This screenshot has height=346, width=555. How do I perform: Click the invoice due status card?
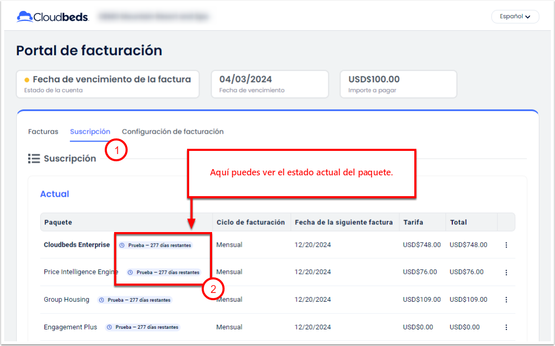(x=107, y=84)
